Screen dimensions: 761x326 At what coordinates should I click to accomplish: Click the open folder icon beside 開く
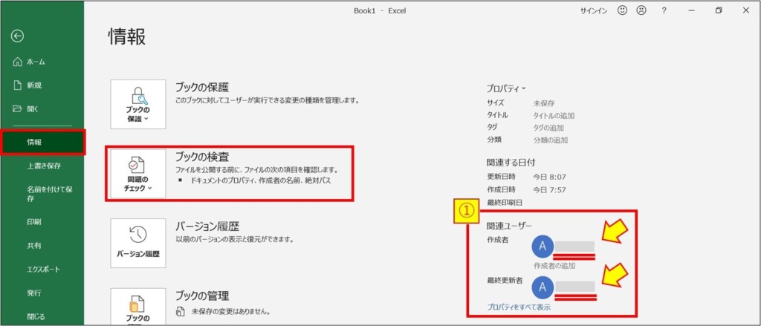tap(18, 109)
